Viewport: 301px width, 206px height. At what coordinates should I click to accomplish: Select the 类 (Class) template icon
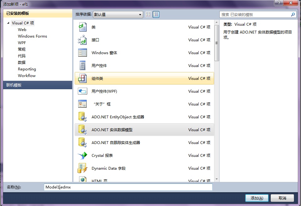[82, 27]
